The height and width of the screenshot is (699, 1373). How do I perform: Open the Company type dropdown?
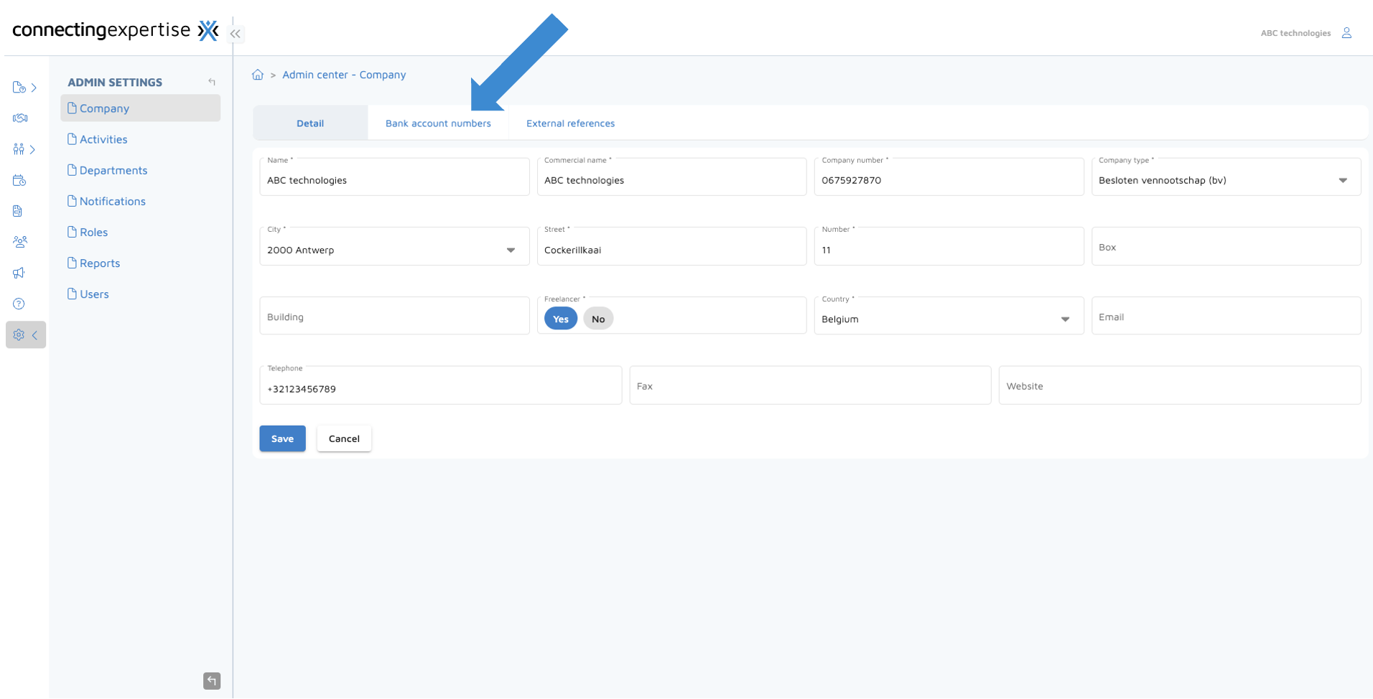pyautogui.click(x=1343, y=180)
